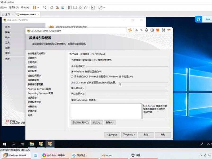Click the 帮助 help button in installer

(163, 135)
